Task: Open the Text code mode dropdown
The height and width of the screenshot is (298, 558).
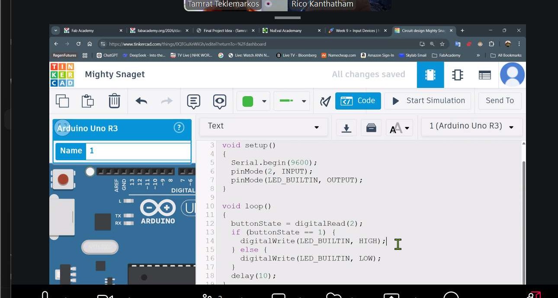Action: 263,126
